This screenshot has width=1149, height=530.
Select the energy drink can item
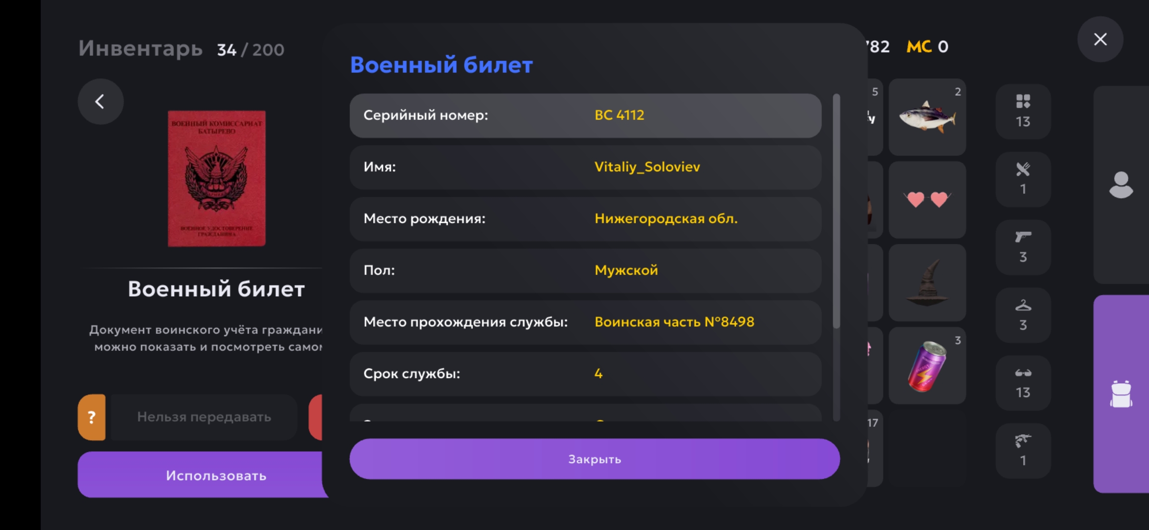point(927,366)
